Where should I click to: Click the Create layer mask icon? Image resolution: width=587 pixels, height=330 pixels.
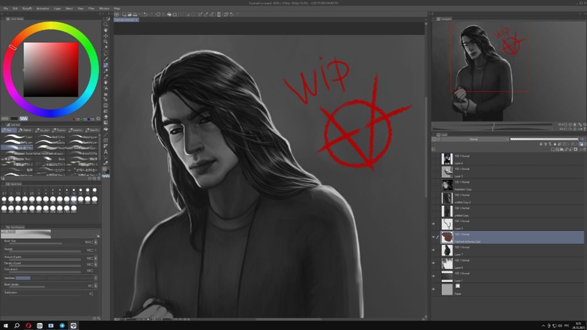click(x=576, y=149)
